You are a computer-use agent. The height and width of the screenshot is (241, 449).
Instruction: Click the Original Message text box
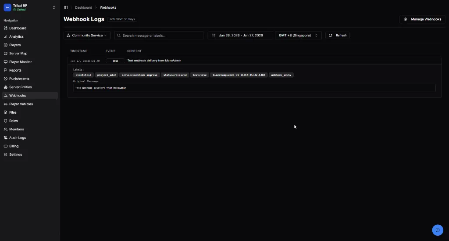click(x=254, y=88)
